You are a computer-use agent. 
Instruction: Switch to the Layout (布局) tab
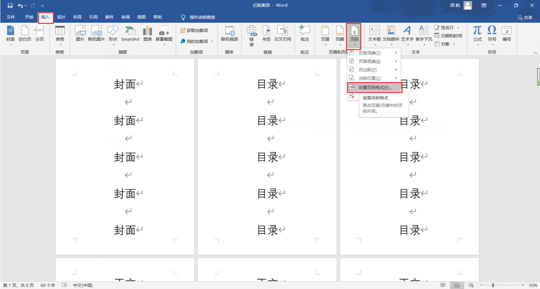pos(77,17)
